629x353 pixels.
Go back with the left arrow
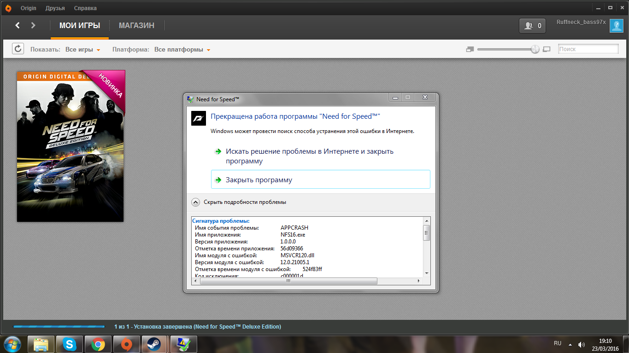pos(18,25)
